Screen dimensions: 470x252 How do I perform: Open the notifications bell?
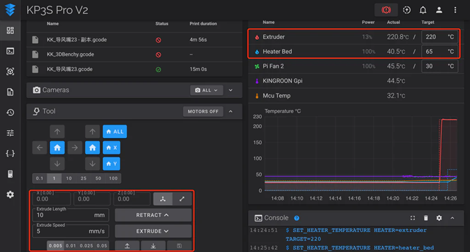tap(423, 10)
